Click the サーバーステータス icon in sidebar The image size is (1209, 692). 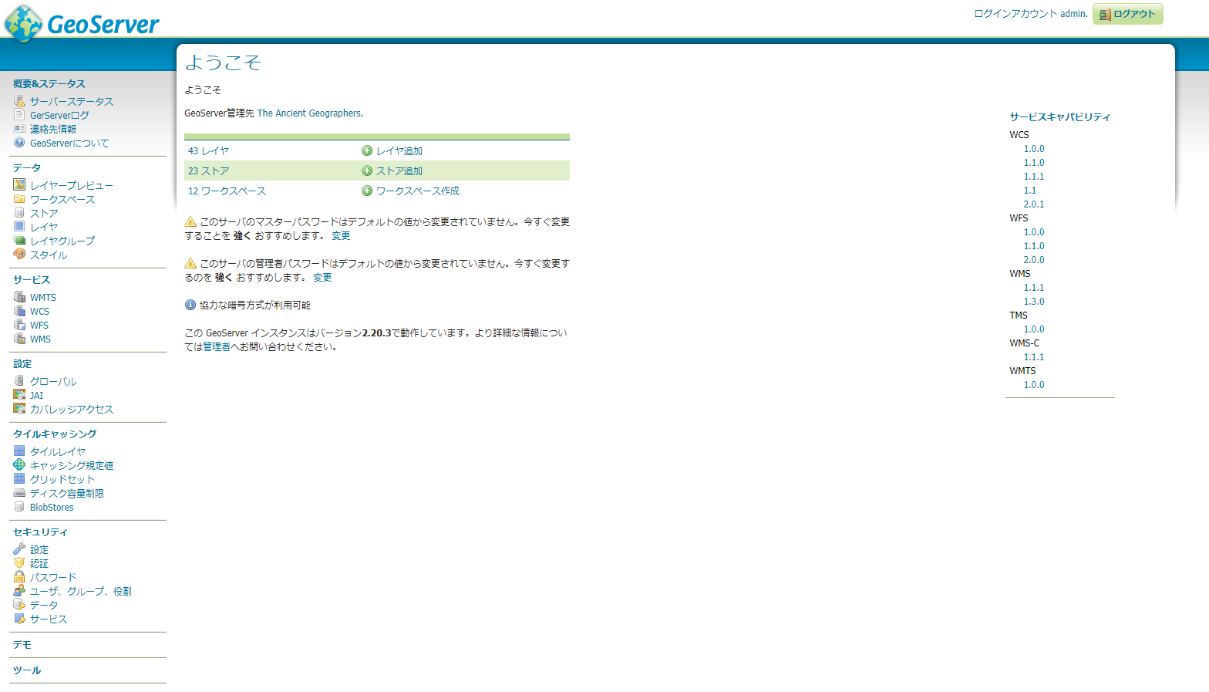pos(19,101)
